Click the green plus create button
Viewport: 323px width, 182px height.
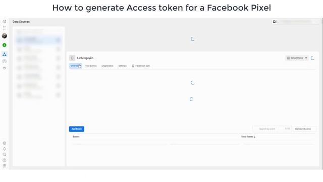[x=5, y=45]
